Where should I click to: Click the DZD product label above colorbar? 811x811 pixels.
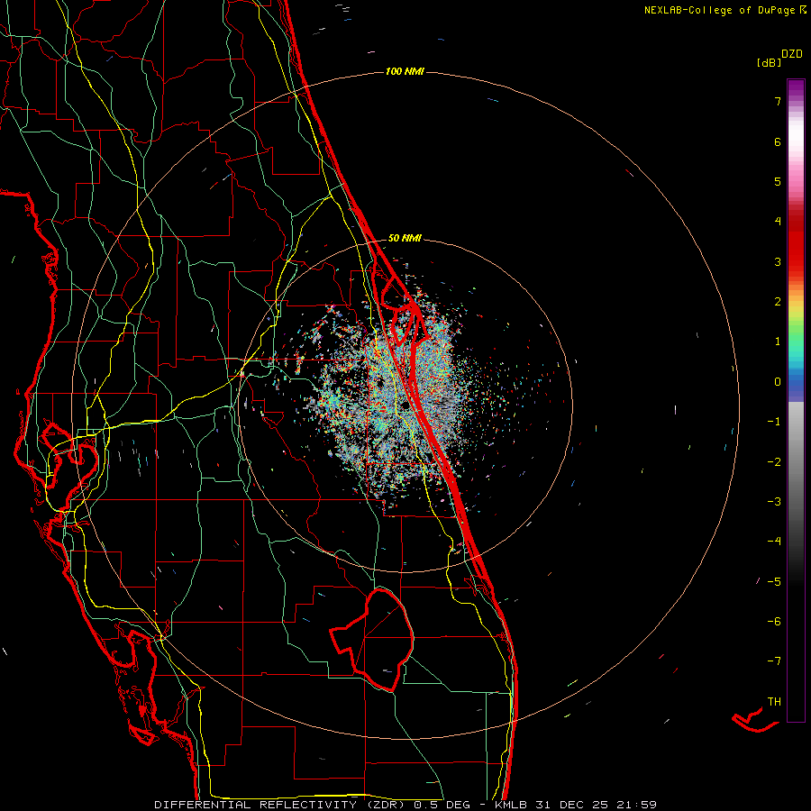(792, 54)
